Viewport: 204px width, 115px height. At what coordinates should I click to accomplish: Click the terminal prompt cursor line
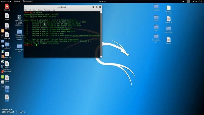pos(62,45)
